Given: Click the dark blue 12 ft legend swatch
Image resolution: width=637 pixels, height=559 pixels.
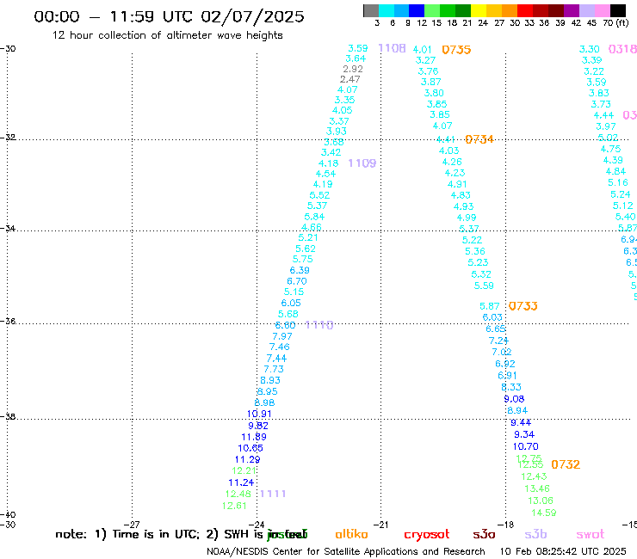Looking at the screenshot, I should tap(417, 10).
